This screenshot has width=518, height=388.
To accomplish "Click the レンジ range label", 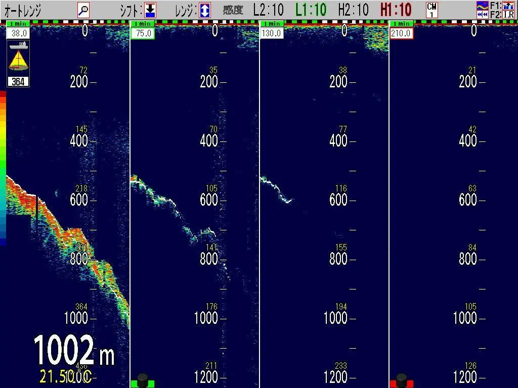I will pos(186,11).
